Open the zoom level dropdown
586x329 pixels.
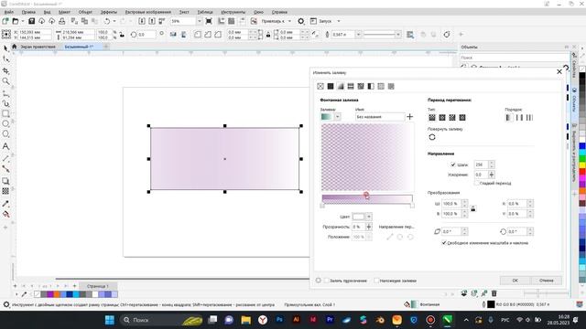(x=199, y=21)
